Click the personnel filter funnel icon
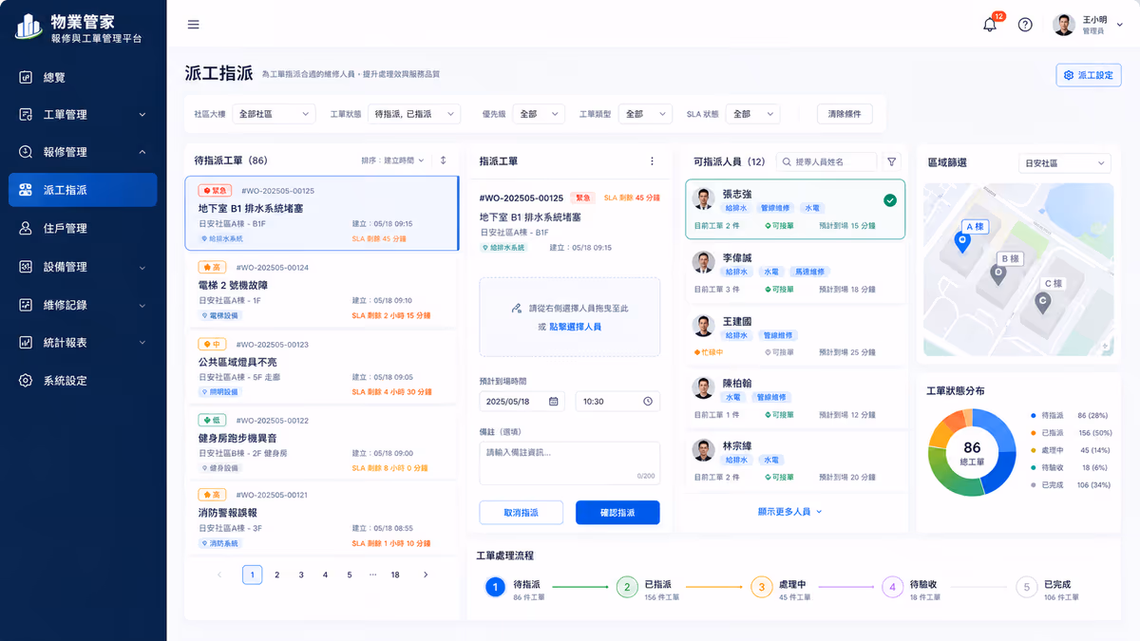This screenshot has width=1140, height=641. (x=891, y=161)
